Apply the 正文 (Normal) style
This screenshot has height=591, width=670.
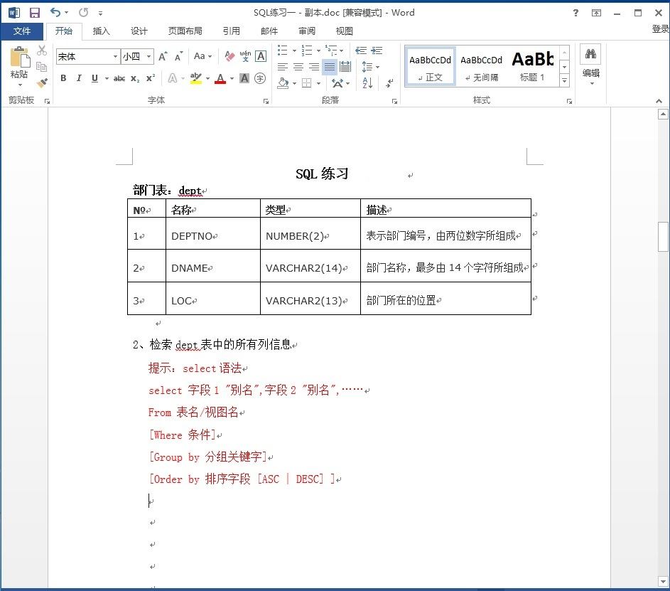(431, 67)
